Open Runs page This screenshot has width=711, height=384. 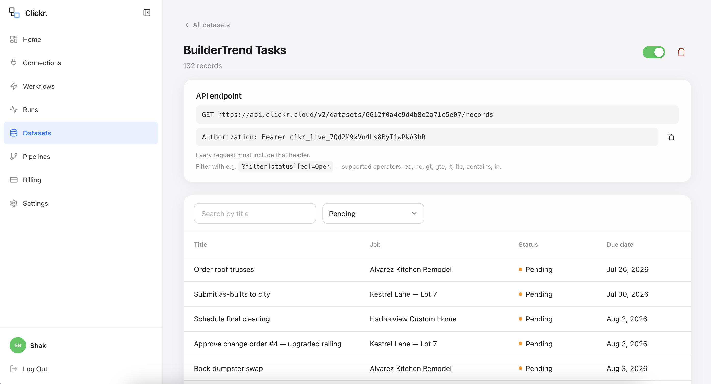(x=81, y=110)
